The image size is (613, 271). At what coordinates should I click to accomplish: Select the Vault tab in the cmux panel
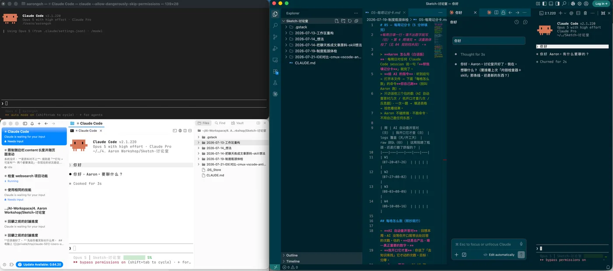237,123
